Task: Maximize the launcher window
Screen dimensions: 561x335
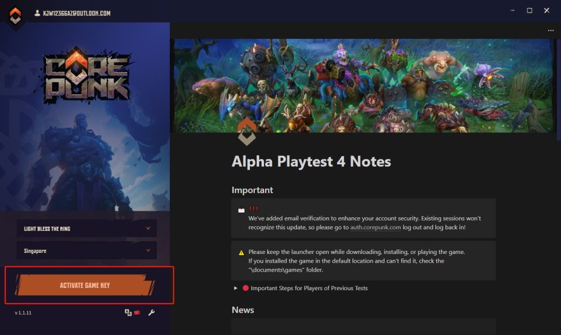Action: click(x=530, y=10)
